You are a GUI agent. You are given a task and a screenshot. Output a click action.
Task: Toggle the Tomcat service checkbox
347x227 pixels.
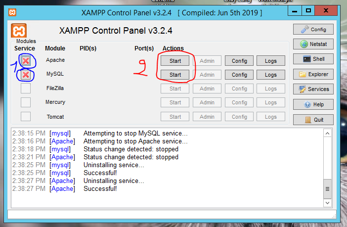coord(26,117)
